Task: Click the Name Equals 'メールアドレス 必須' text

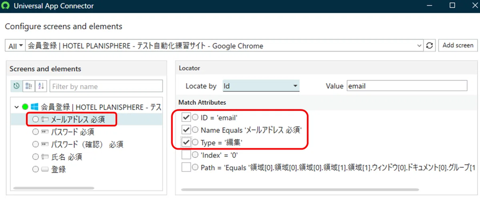Action: (x=251, y=130)
